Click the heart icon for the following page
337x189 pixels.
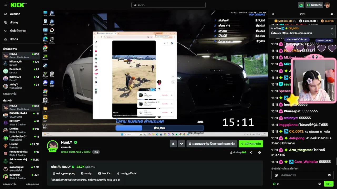pyautogui.click(x=6, y=31)
